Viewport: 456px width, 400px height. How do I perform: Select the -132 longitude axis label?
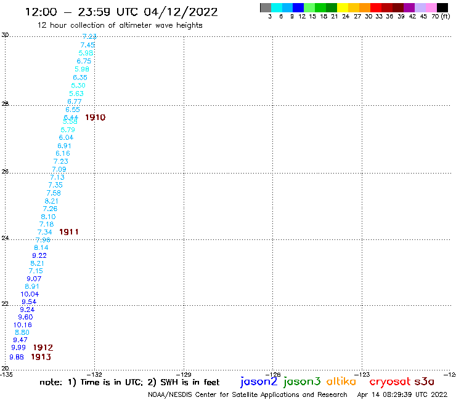94,375
